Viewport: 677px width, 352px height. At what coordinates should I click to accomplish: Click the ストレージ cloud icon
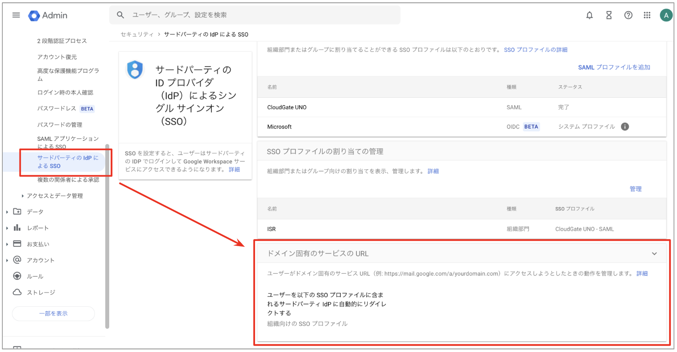click(17, 292)
